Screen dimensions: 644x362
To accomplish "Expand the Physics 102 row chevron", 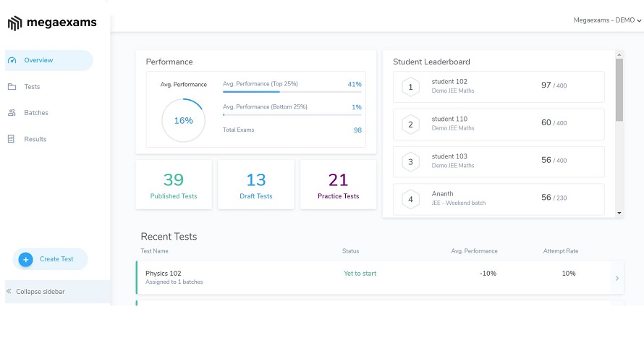I will point(617,278).
